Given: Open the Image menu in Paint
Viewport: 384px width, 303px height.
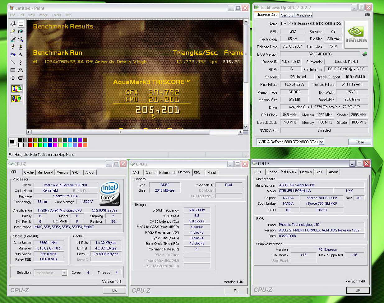Looking at the screenshot, I should pyautogui.click(x=43, y=15).
